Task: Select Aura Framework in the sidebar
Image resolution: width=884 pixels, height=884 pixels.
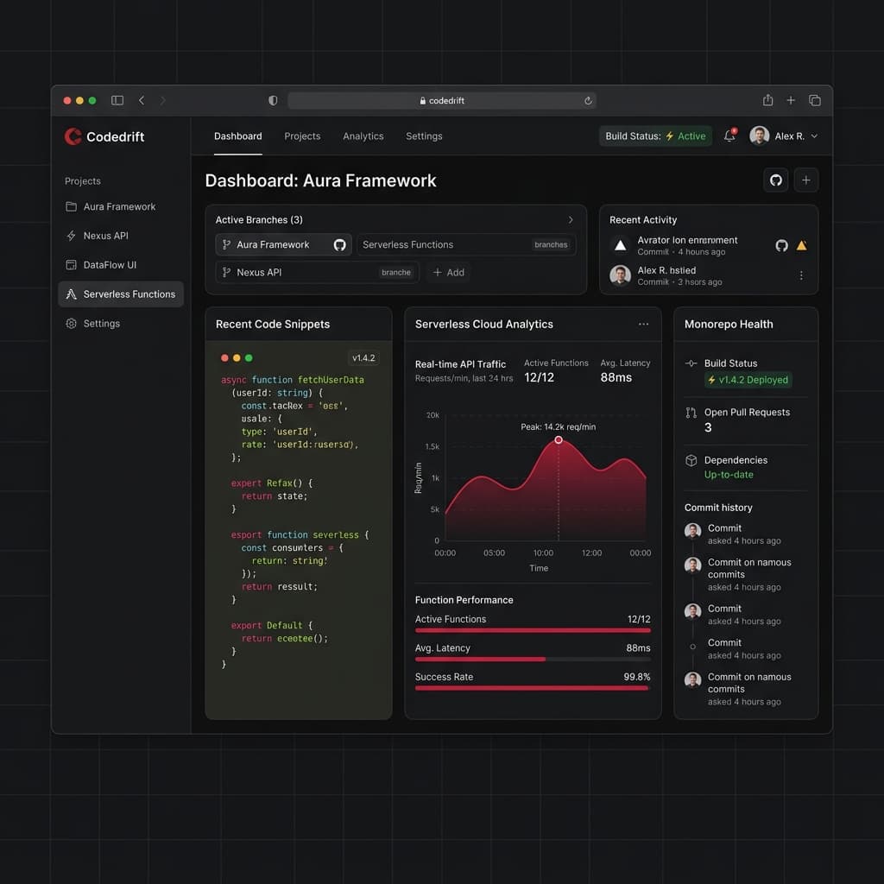Action: click(x=121, y=206)
